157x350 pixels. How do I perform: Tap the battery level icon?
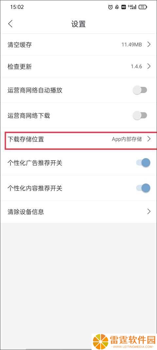click(143, 7)
